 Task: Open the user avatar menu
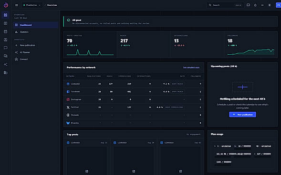pos(278,5)
